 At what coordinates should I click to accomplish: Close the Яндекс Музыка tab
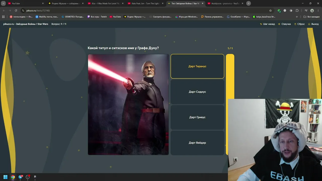pyautogui.click(x=83, y=4)
